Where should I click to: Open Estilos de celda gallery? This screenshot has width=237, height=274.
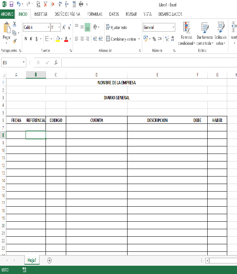[x=220, y=33]
